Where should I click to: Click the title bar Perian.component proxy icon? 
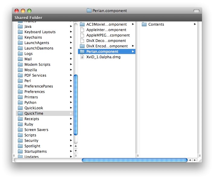(89, 11)
